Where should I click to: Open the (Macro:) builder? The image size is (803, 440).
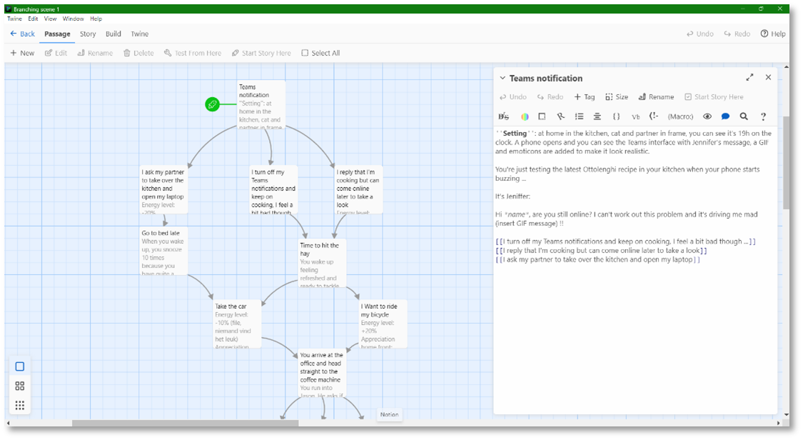pyautogui.click(x=680, y=117)
